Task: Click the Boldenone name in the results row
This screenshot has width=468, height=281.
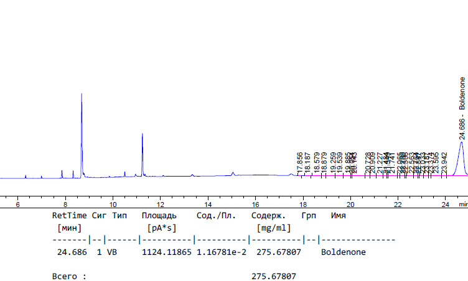Action: 343,252
